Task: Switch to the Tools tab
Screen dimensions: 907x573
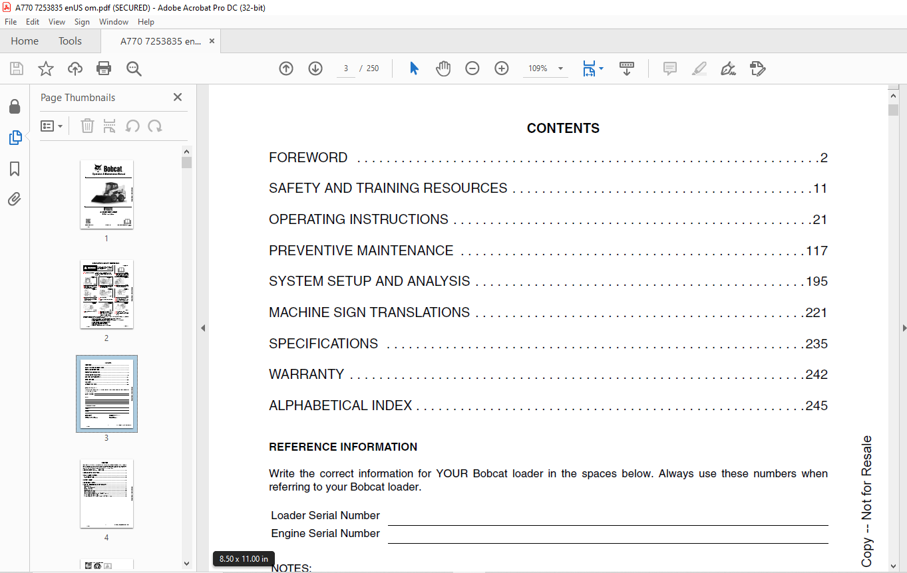Action: pyautogui.click(x=70, y=41)
